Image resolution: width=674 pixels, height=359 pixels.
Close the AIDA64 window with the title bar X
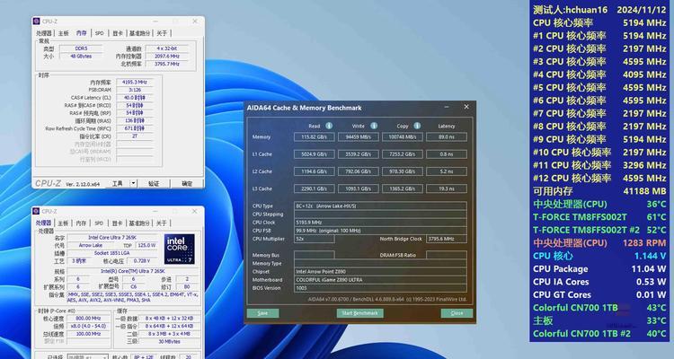coord(466,107)
